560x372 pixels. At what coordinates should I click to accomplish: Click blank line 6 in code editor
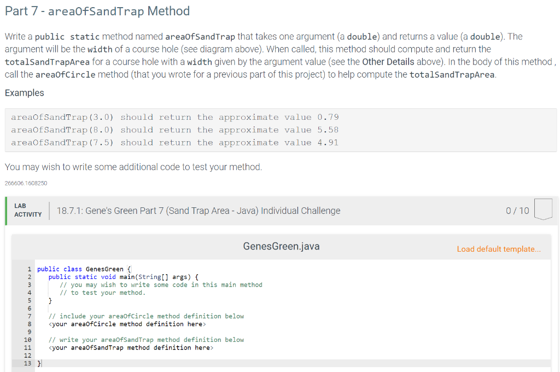[293, 309]
